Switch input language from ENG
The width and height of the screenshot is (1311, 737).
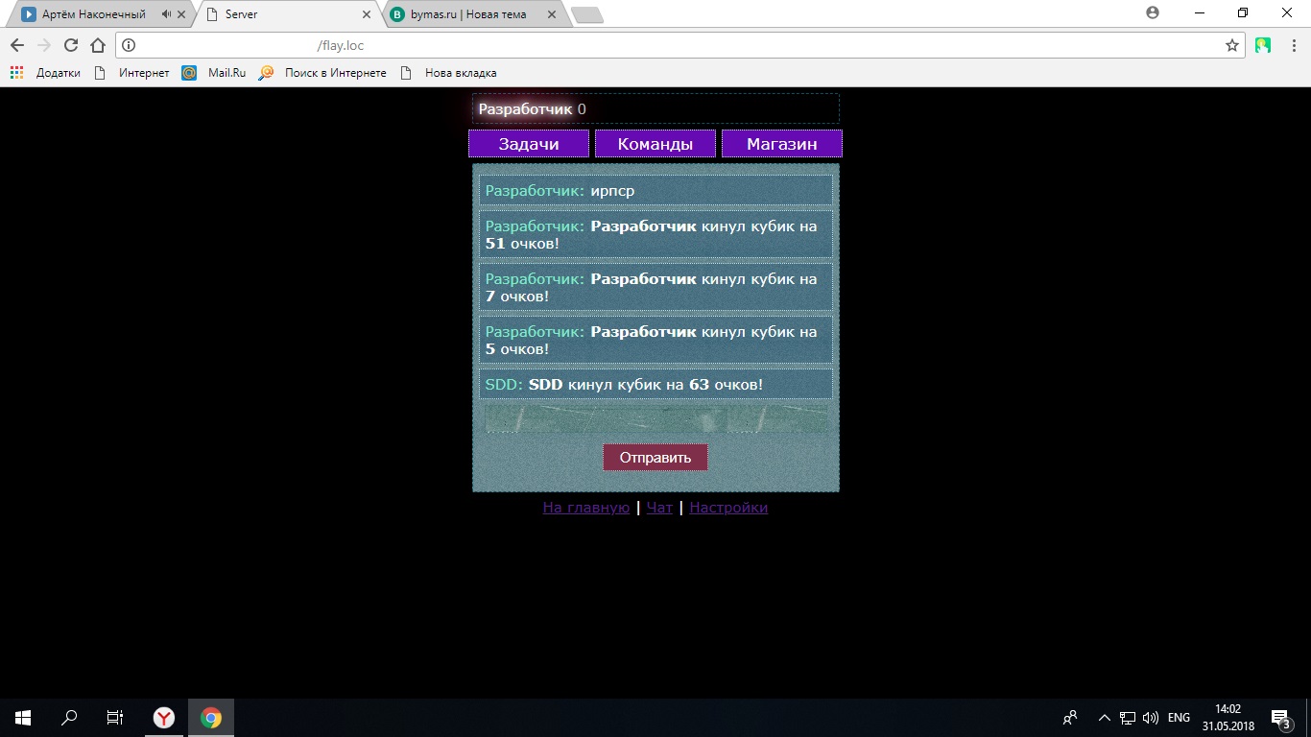1179,718
